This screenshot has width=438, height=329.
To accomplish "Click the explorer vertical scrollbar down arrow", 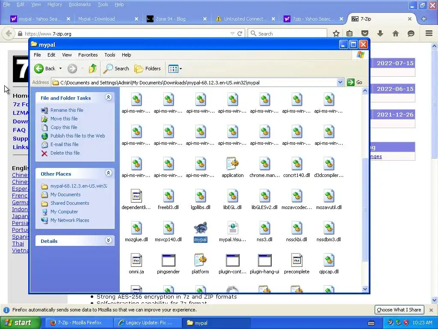I will 365,289.
